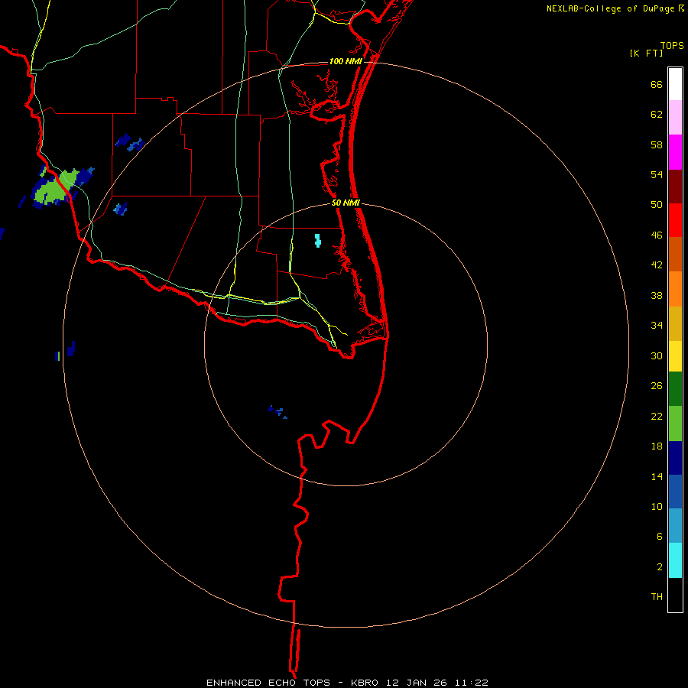Click the "66" legend value

click(657, 84)
